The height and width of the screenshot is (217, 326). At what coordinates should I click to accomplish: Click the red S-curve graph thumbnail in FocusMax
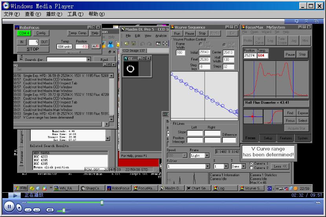coord(273,117)
